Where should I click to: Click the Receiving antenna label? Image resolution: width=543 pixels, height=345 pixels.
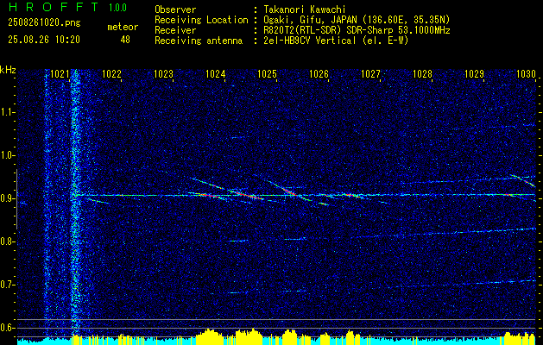tap(199, 41)
